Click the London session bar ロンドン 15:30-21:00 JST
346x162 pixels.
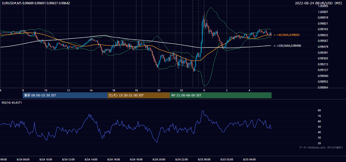pos(139,95)
